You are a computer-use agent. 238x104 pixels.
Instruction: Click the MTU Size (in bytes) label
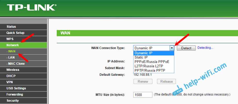[x=110, y=95]
